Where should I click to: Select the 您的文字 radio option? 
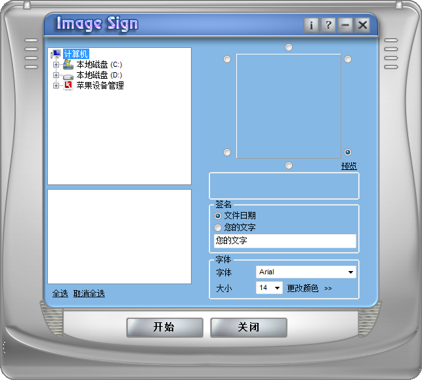pos(235,228)
